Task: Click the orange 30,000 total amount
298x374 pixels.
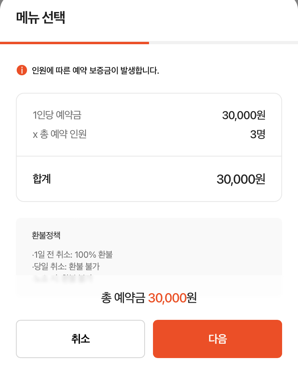Action: point(167,298)
